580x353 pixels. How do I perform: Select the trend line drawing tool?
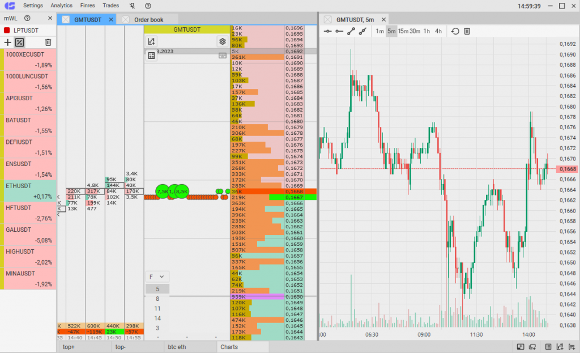[x=350, y=31]
